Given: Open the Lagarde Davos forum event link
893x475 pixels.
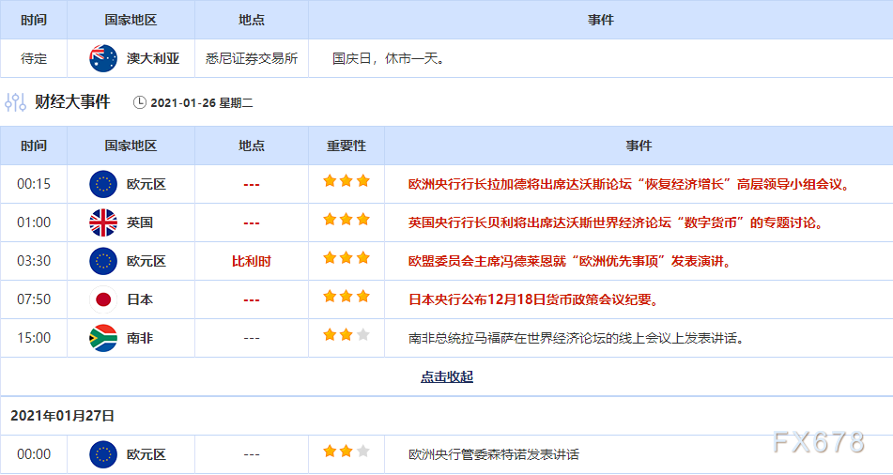Looking at the screenshot, I should coord(627,184).
